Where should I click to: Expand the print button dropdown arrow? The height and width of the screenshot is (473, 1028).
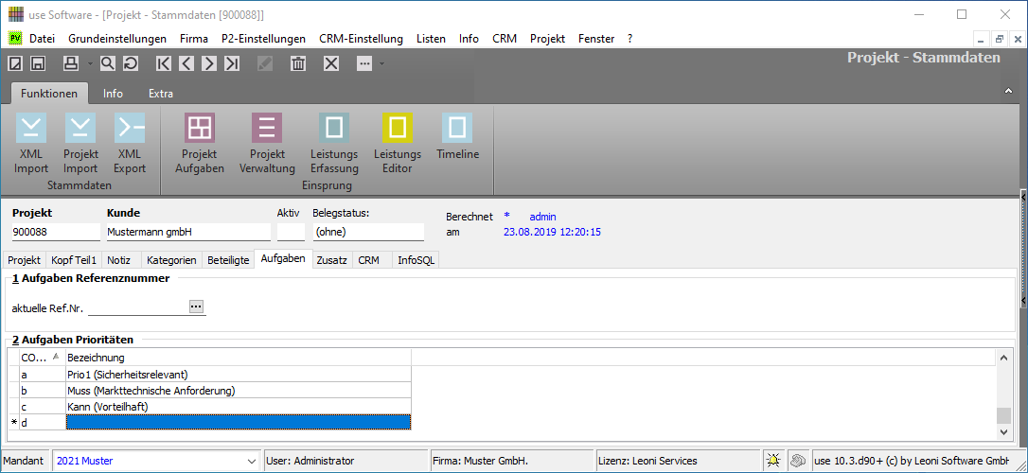[89, 63]
